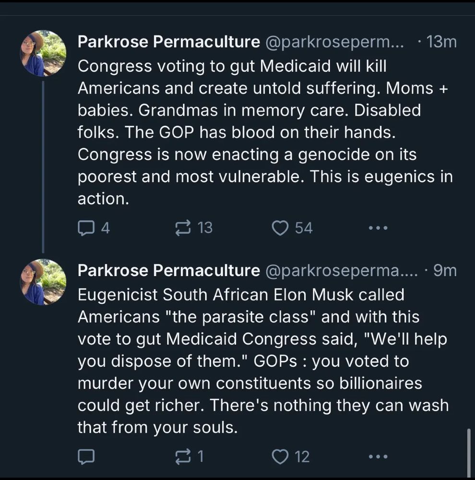Click the @parkroseperm handle on the 13m post

coord(334,42)
